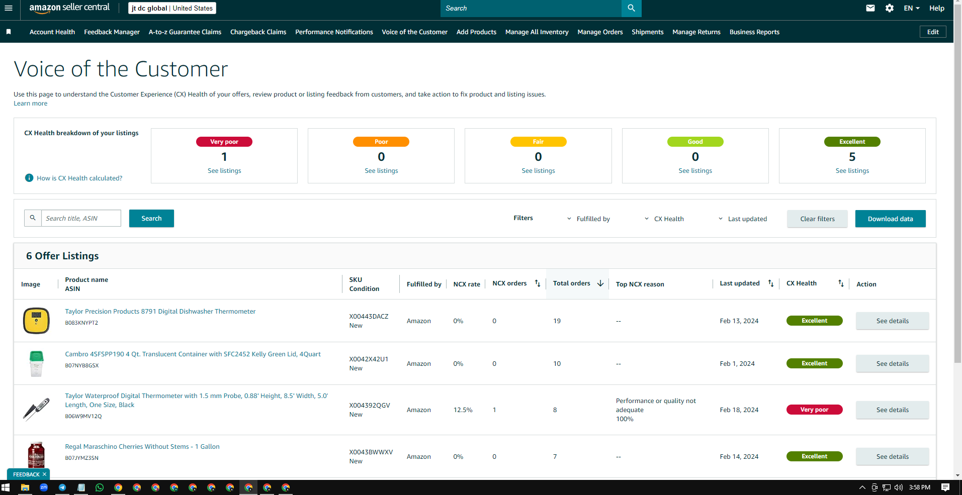The image size is (962, 495).
Task: Click See listings under Fair
Action: [538, 171]
